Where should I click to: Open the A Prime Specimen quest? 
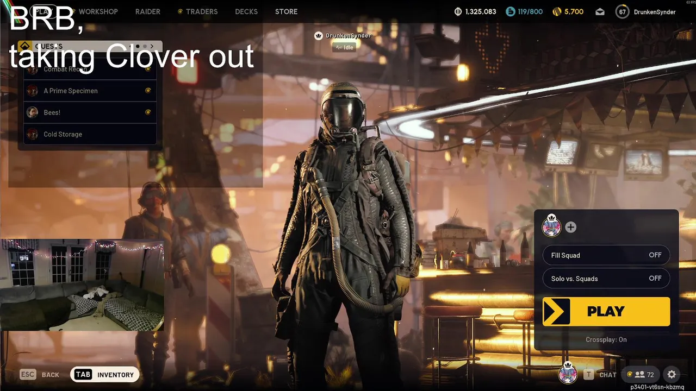(x=90, y=91)
